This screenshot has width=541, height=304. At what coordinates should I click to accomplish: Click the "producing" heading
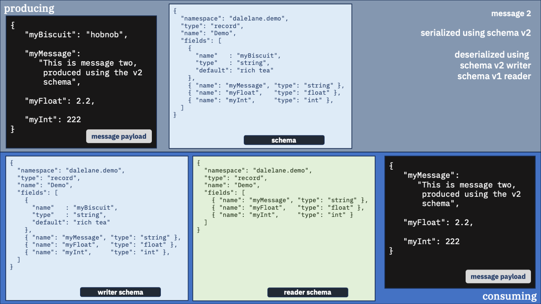pyautogui.click(x=29, y=8)
